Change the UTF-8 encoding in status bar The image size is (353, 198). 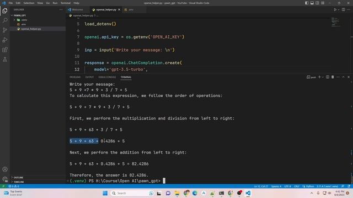[x=287, y=186]
